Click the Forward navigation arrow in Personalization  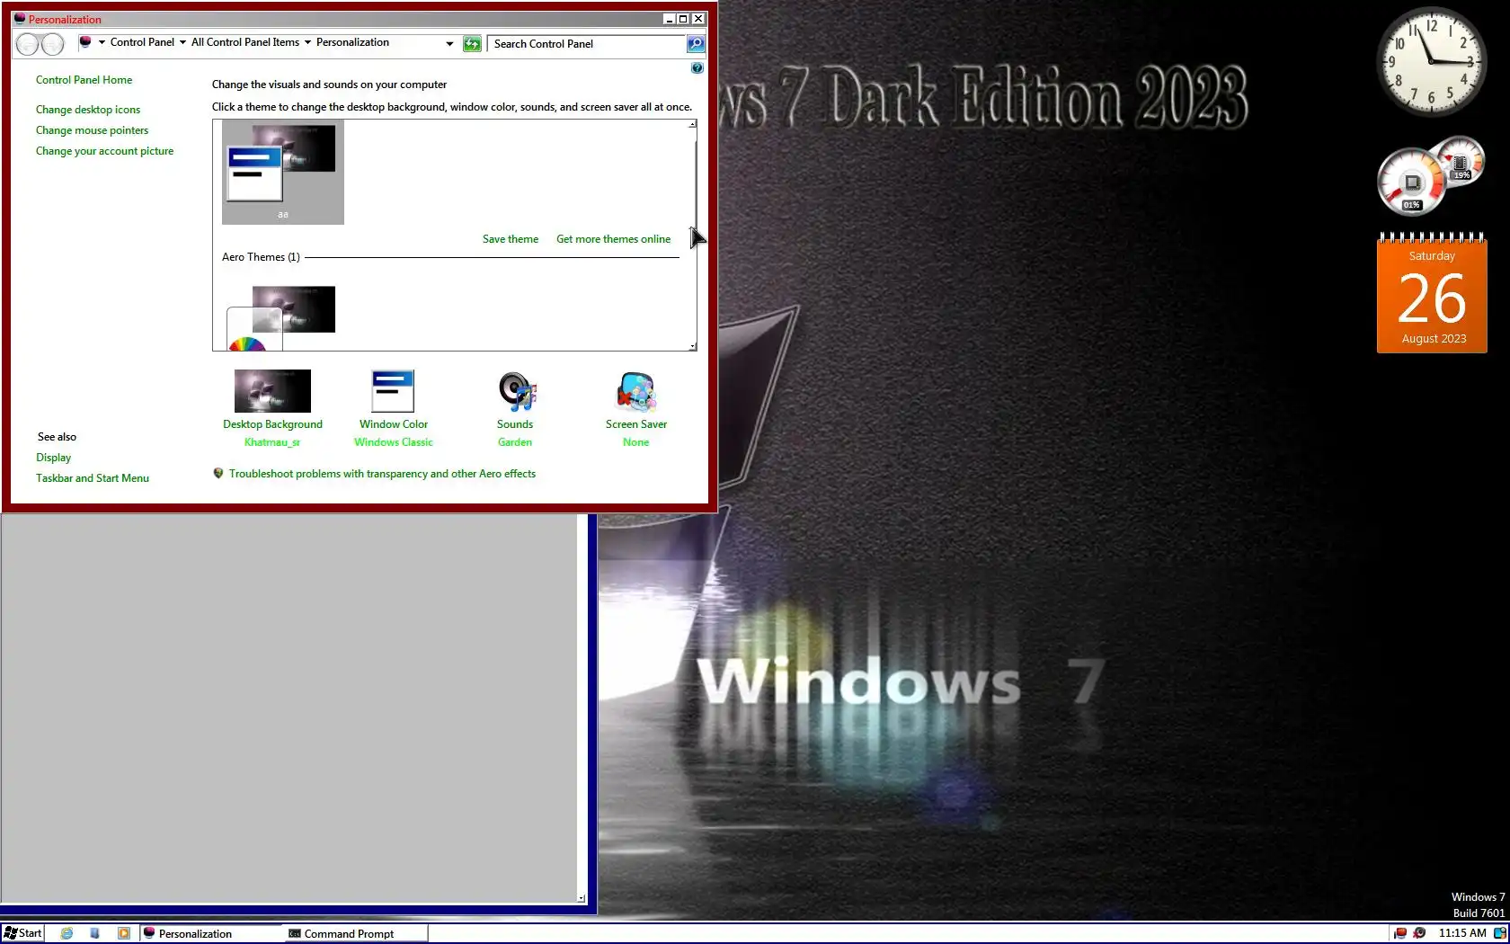[53, 44]
